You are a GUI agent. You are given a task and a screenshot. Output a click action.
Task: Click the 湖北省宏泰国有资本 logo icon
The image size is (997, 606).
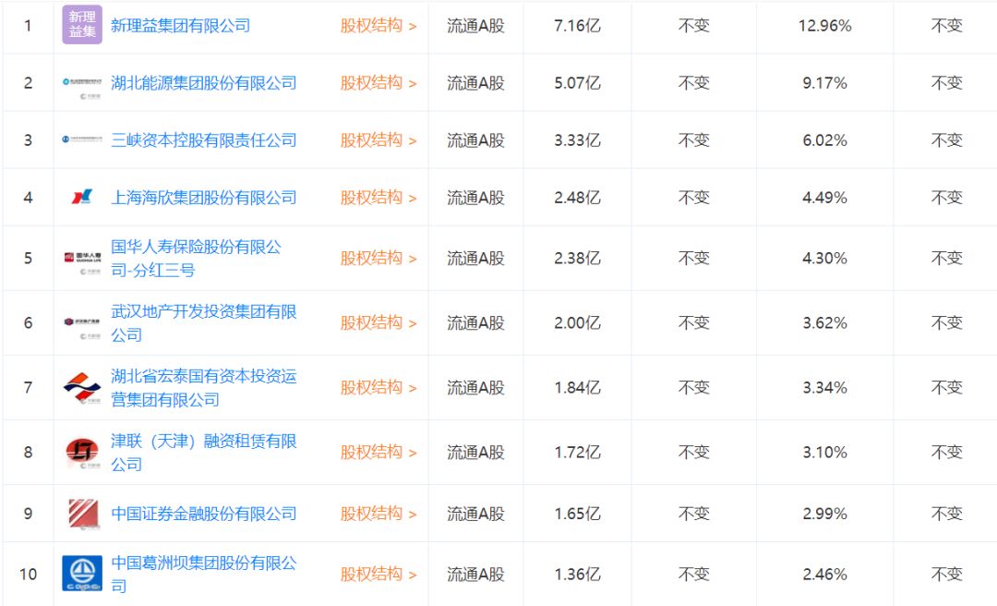(82, 387)
